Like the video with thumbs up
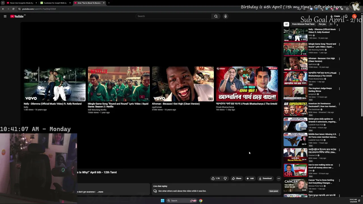This screenshot has width=363, height=204. pyautogui.click(x=215, y=178)
